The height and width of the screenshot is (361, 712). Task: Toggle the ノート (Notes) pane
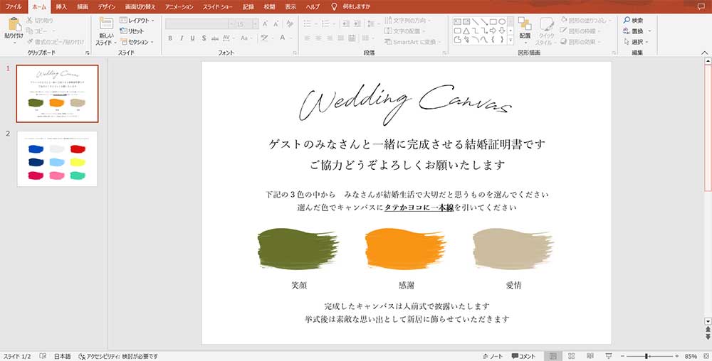click(492, 355)
